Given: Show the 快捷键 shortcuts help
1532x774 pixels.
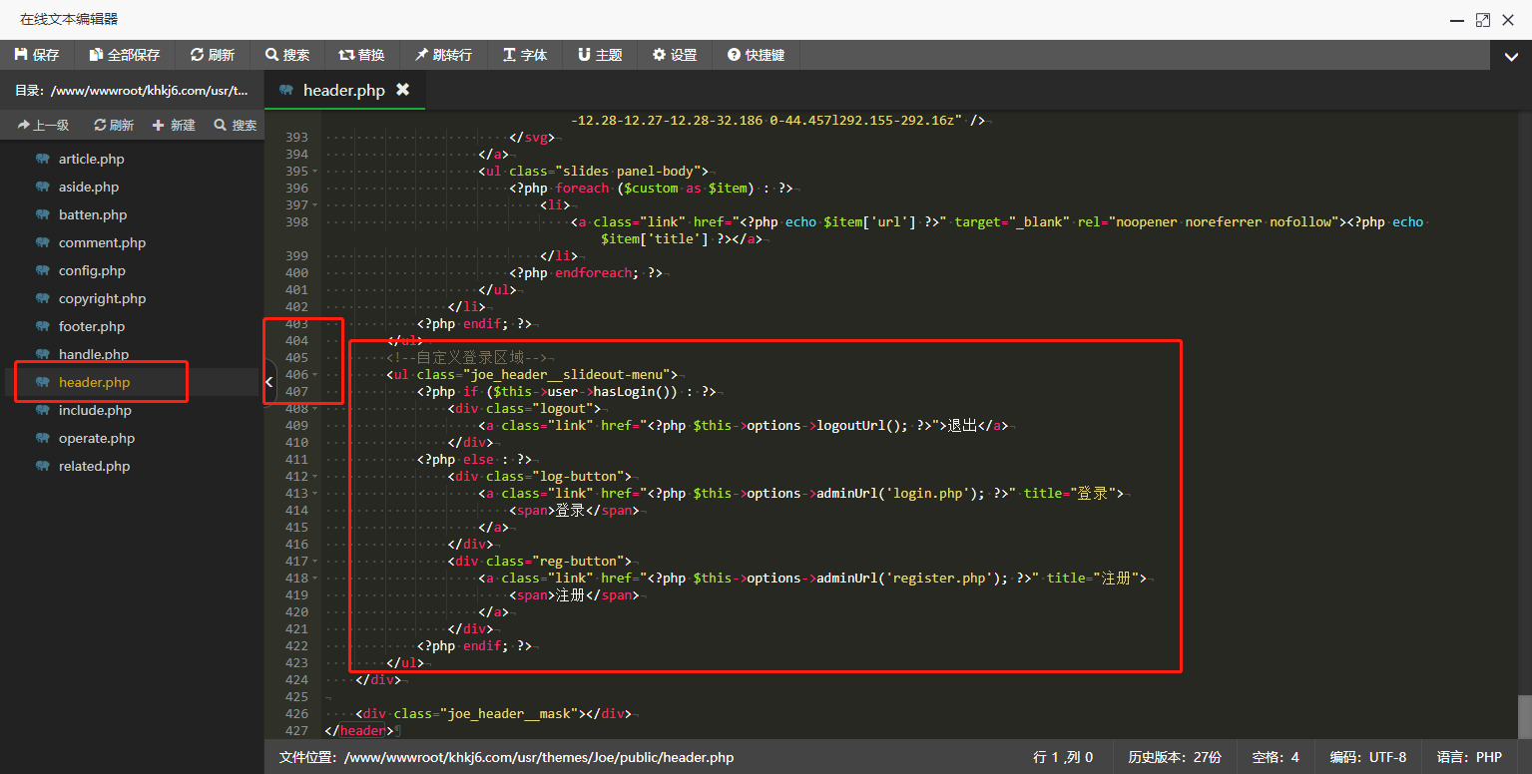Looking at the screenshot, I should click(757, 55).
